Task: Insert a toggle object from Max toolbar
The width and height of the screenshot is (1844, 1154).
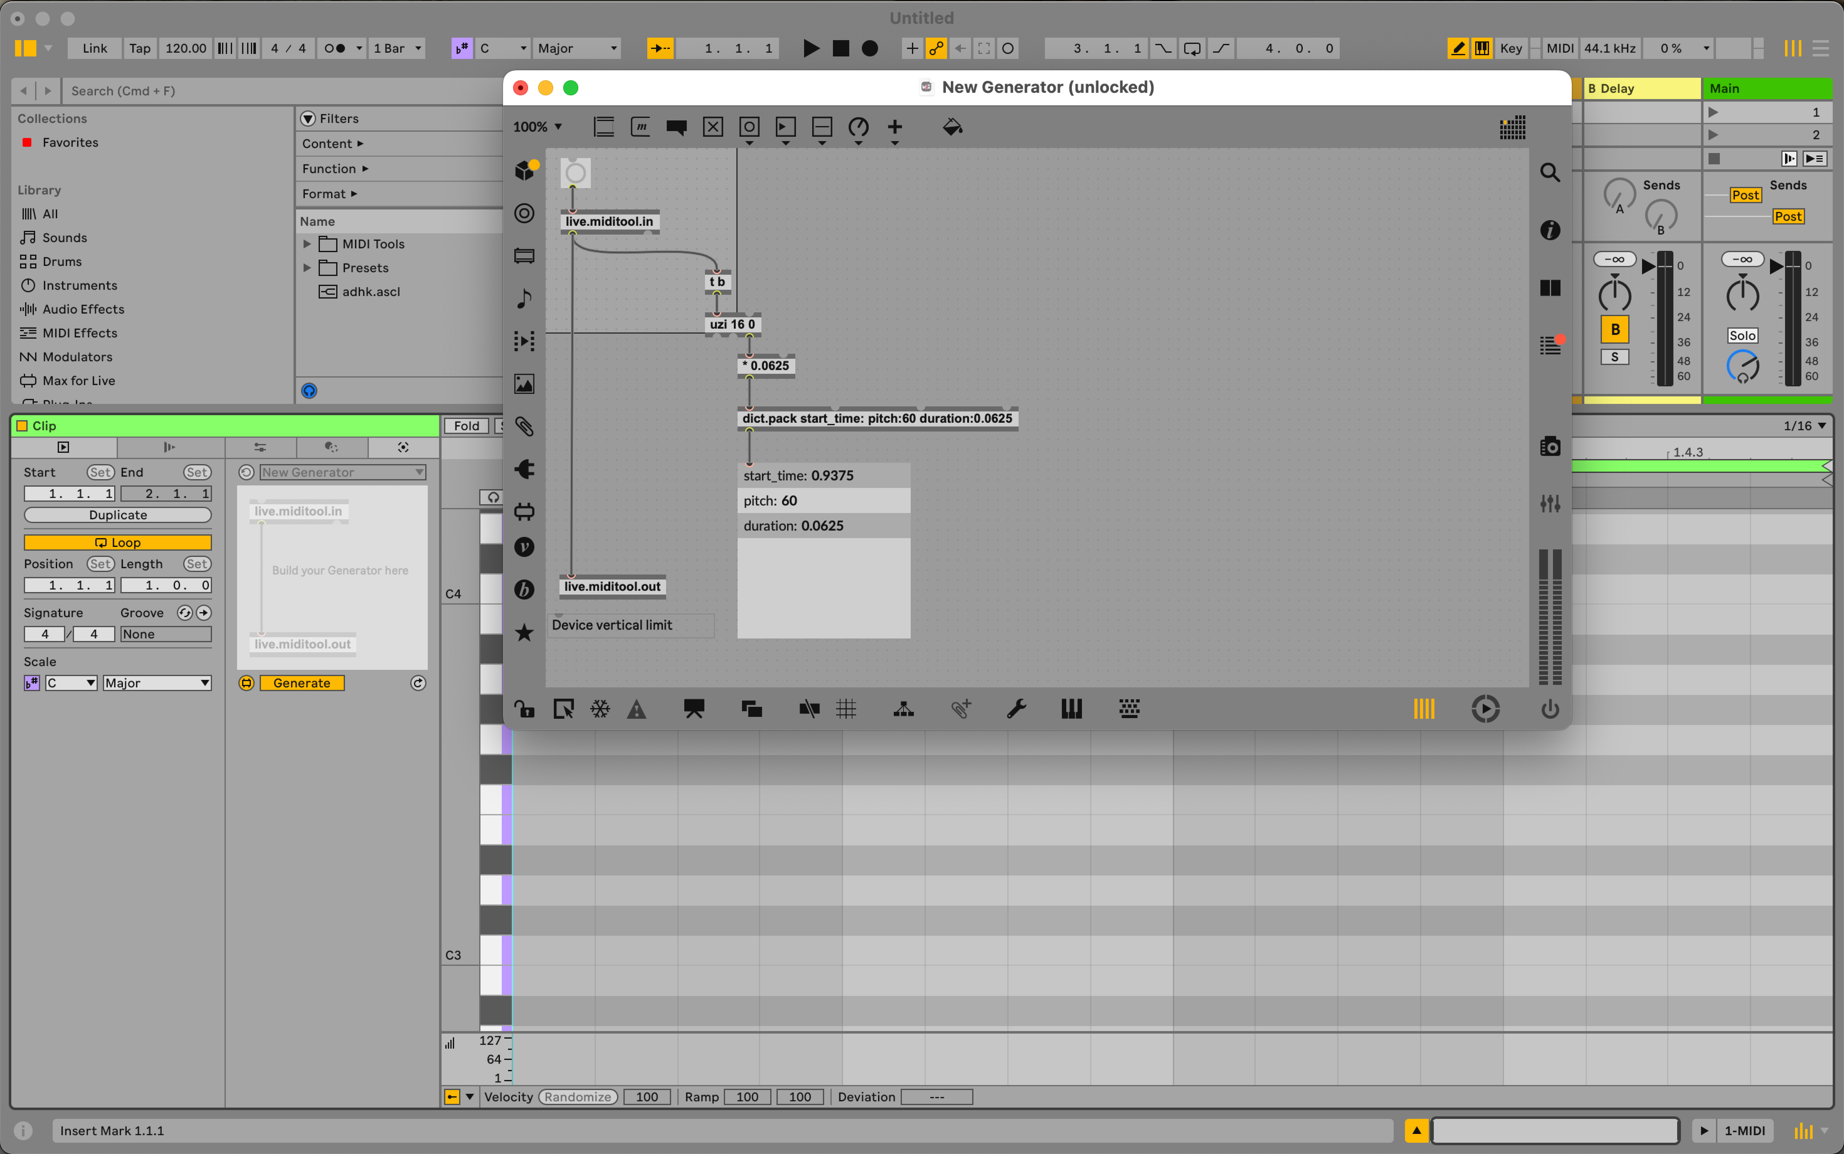Action: tap(713, 127)
